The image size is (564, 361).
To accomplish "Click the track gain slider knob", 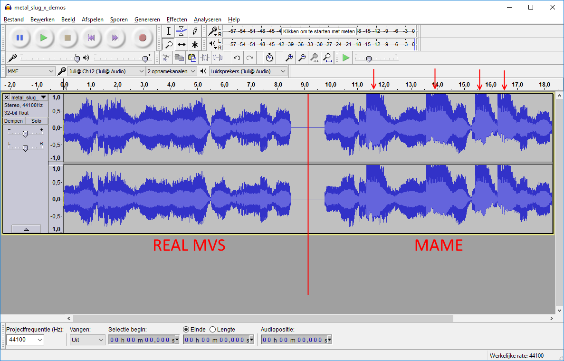I will 25,134.
